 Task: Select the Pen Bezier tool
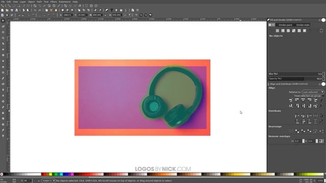click(3, 84)
